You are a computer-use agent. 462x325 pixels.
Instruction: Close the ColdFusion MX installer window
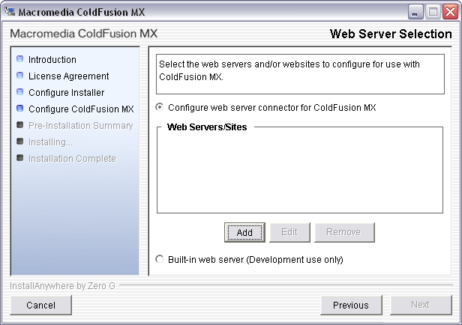tap(449, 11)
